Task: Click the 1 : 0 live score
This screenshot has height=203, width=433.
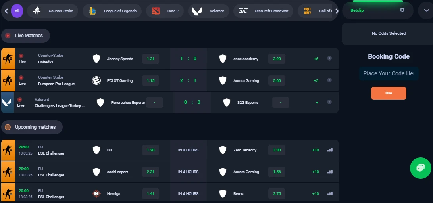Action: pyautogui.click(x=189, y=58)
